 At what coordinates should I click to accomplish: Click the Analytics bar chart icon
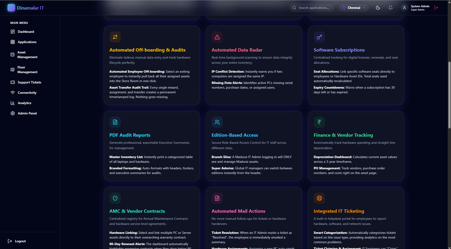pyautogui.click(x=13, y=103)
